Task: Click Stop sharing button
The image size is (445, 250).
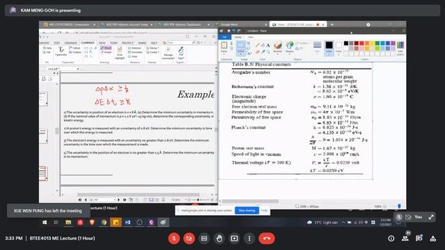Action: (x=247, y=210)
